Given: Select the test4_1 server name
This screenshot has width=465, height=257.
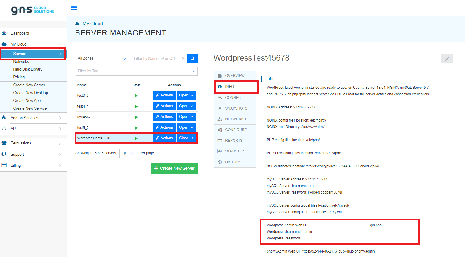Looking at the screenshot, I should click(x=83, y=106).
